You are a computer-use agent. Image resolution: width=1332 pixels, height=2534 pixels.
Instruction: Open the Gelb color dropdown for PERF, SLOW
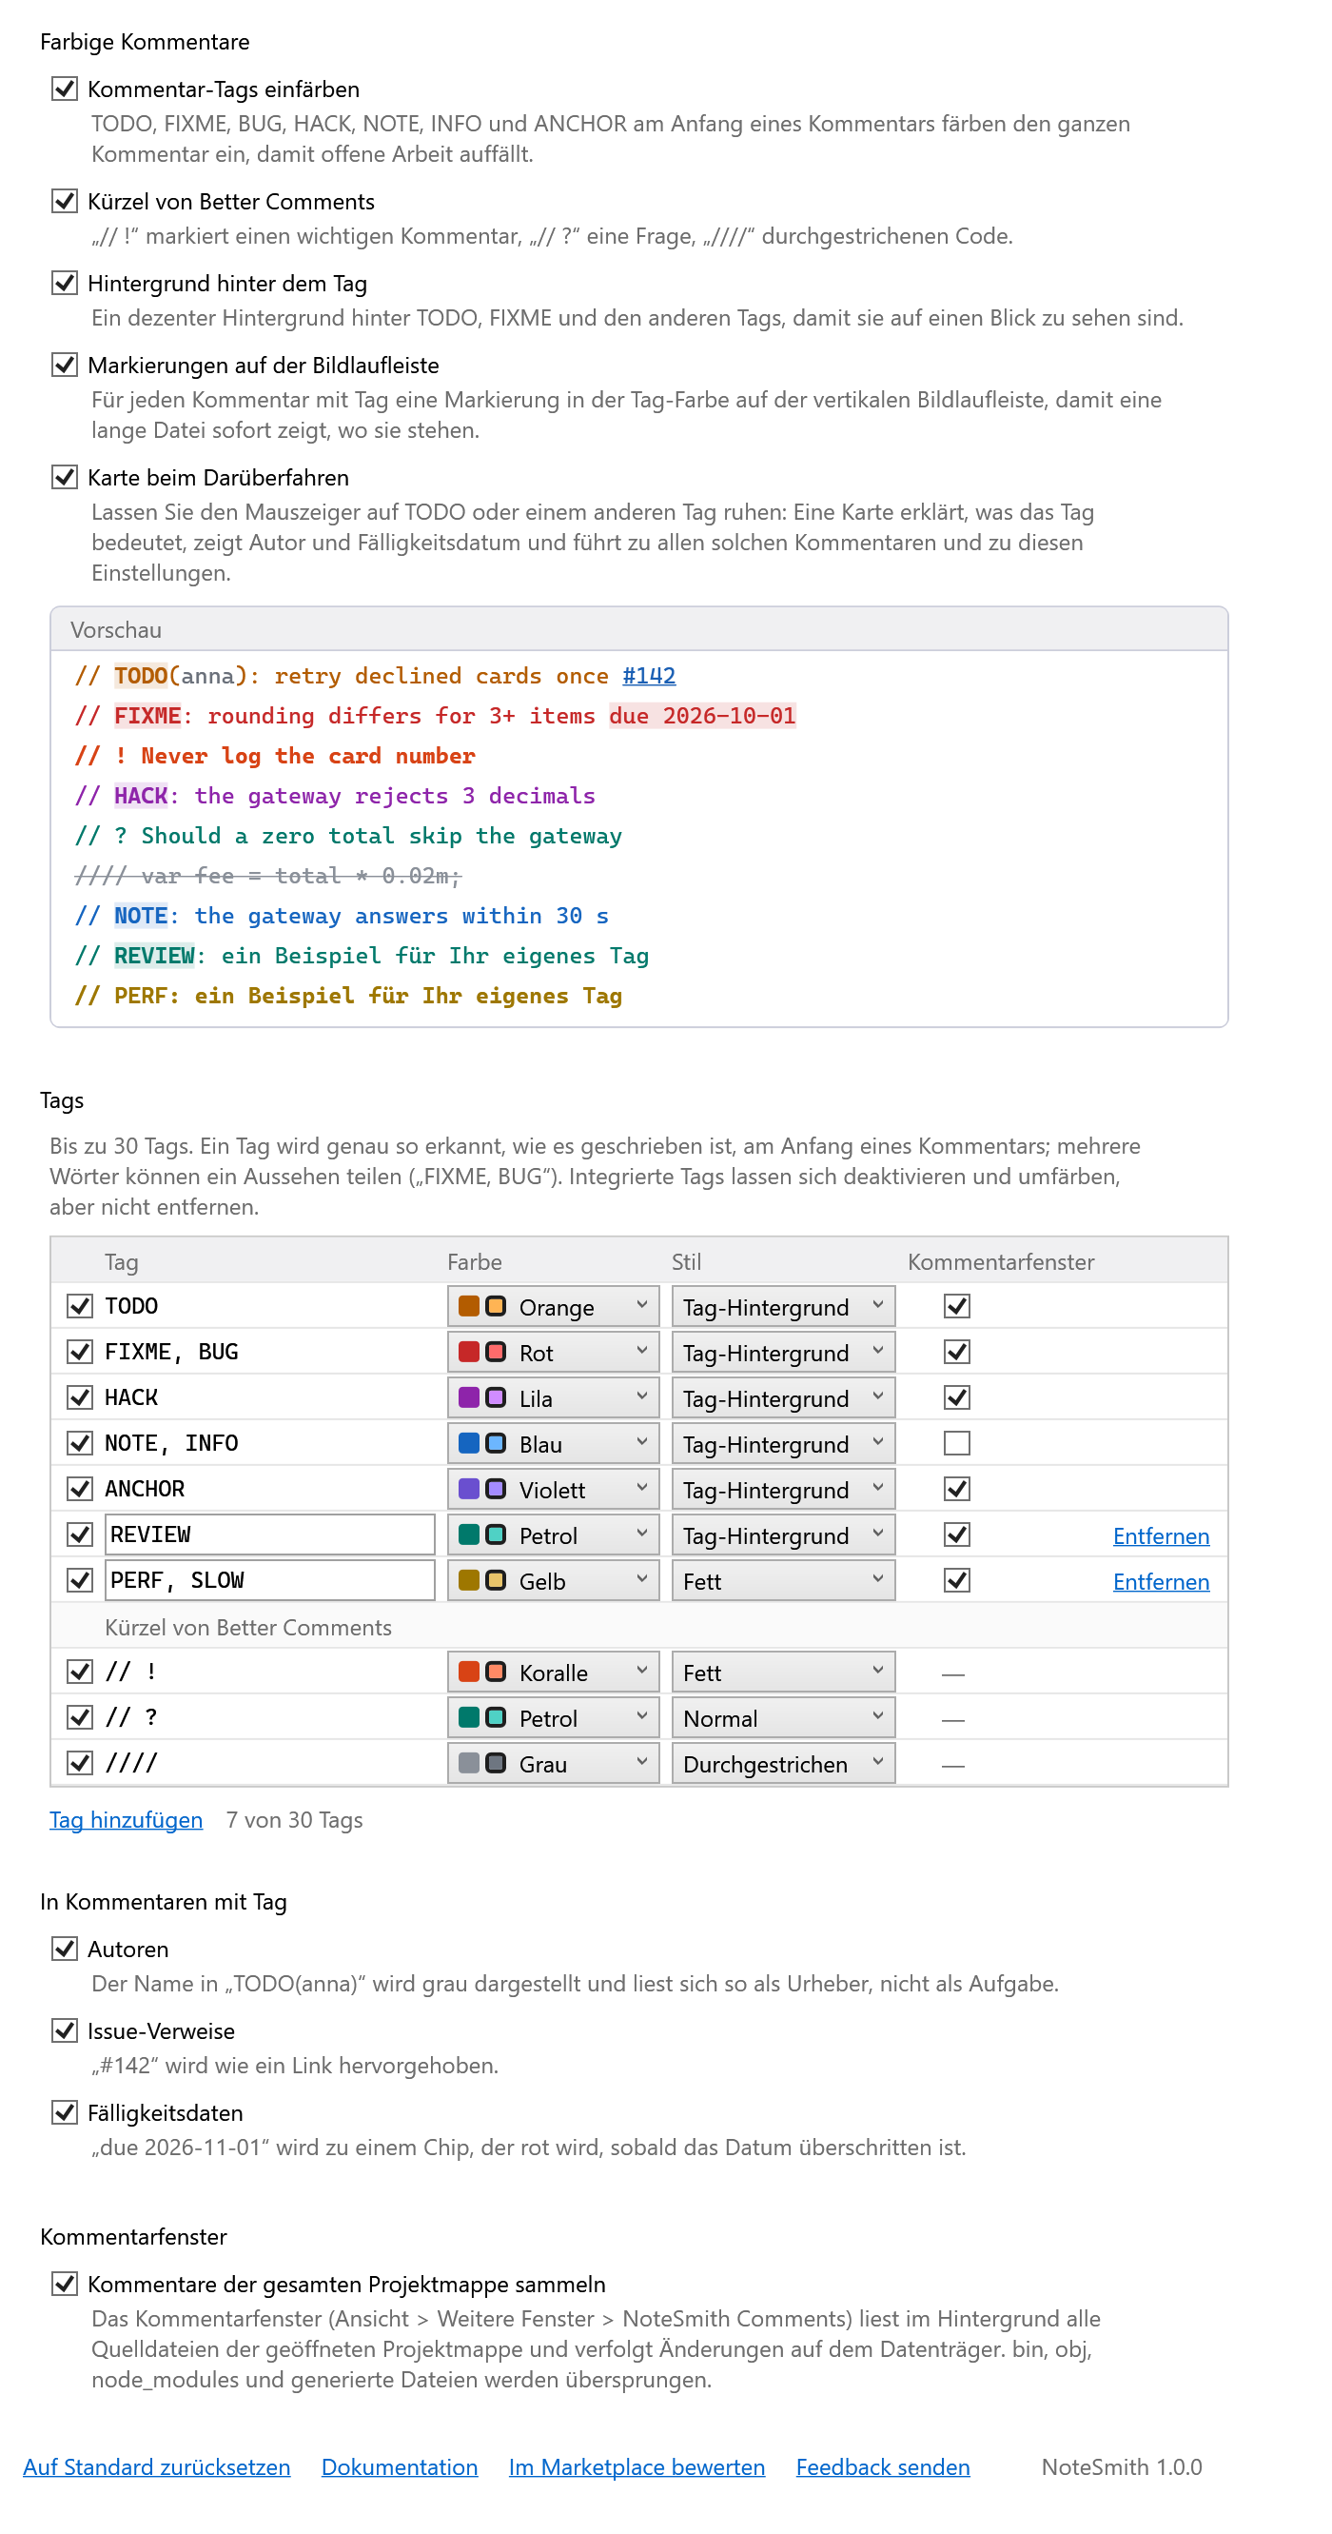pos(554,1581)
